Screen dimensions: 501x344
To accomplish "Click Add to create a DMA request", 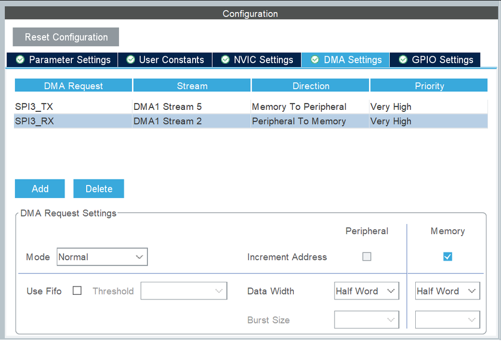I will (x=40, y=189).
